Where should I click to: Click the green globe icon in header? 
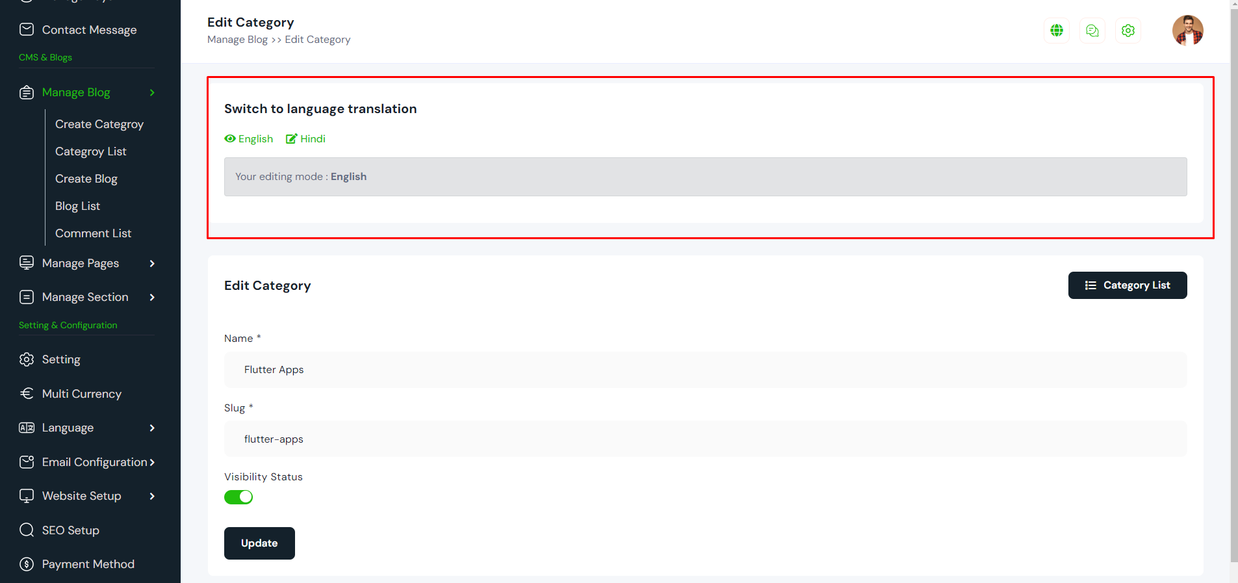(1057, 31)
